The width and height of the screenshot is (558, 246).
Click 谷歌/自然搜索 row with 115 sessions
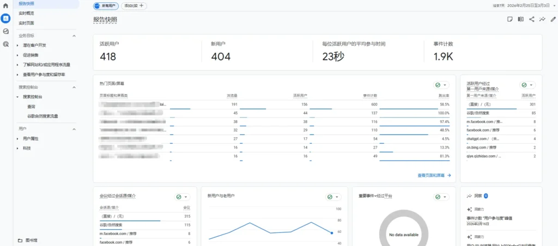(x=145, y=225)
